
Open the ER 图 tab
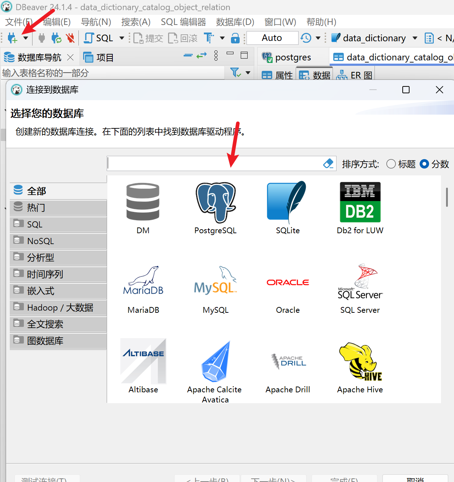click(x=354, y=75)
